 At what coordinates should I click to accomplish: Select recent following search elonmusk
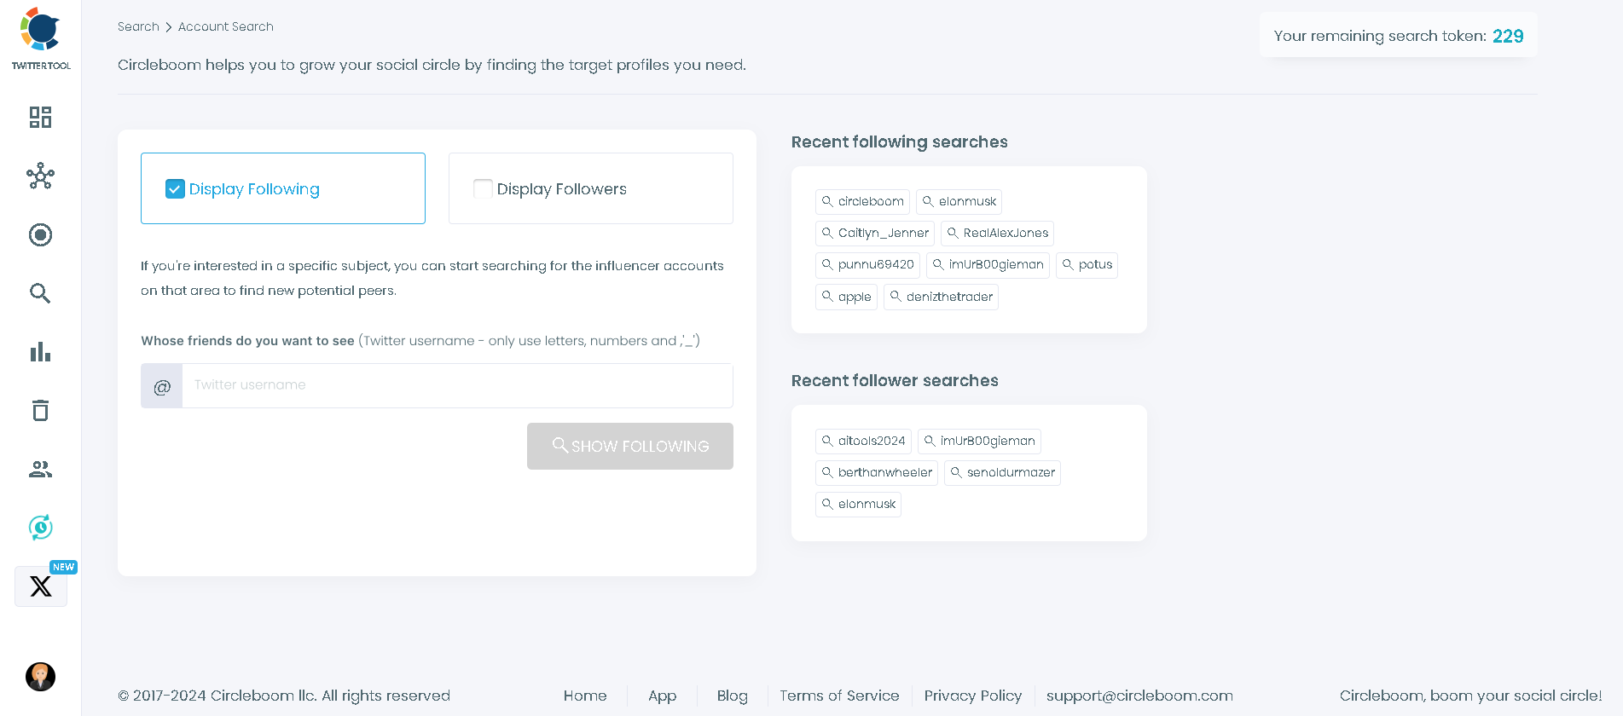(x=959, y=202)
